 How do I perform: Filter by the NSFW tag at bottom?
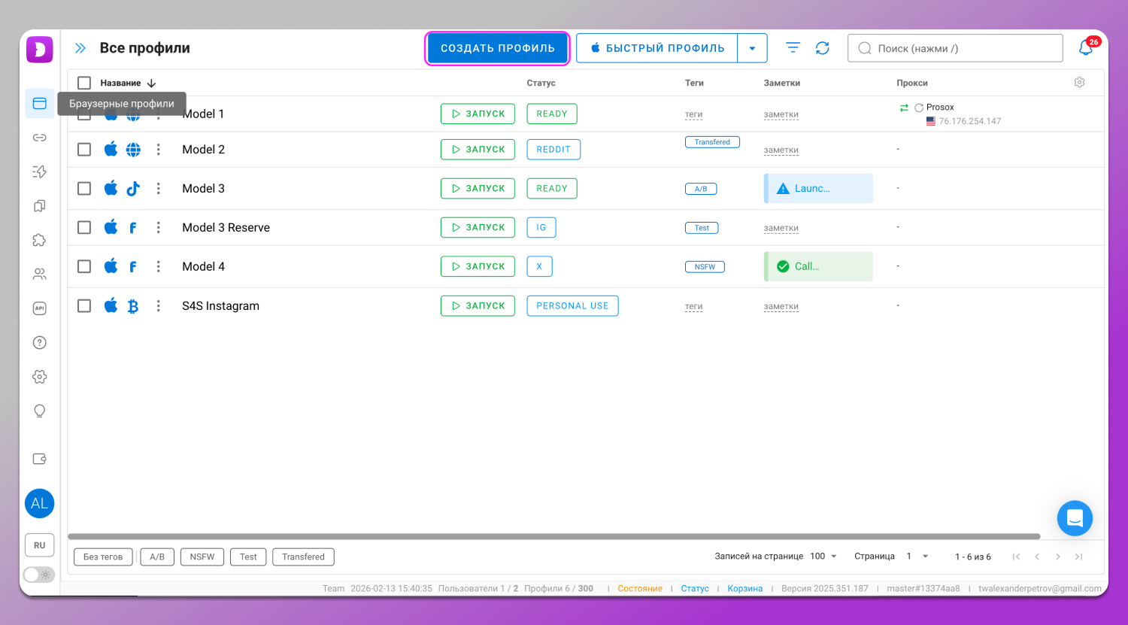click(x=202, y=557)
